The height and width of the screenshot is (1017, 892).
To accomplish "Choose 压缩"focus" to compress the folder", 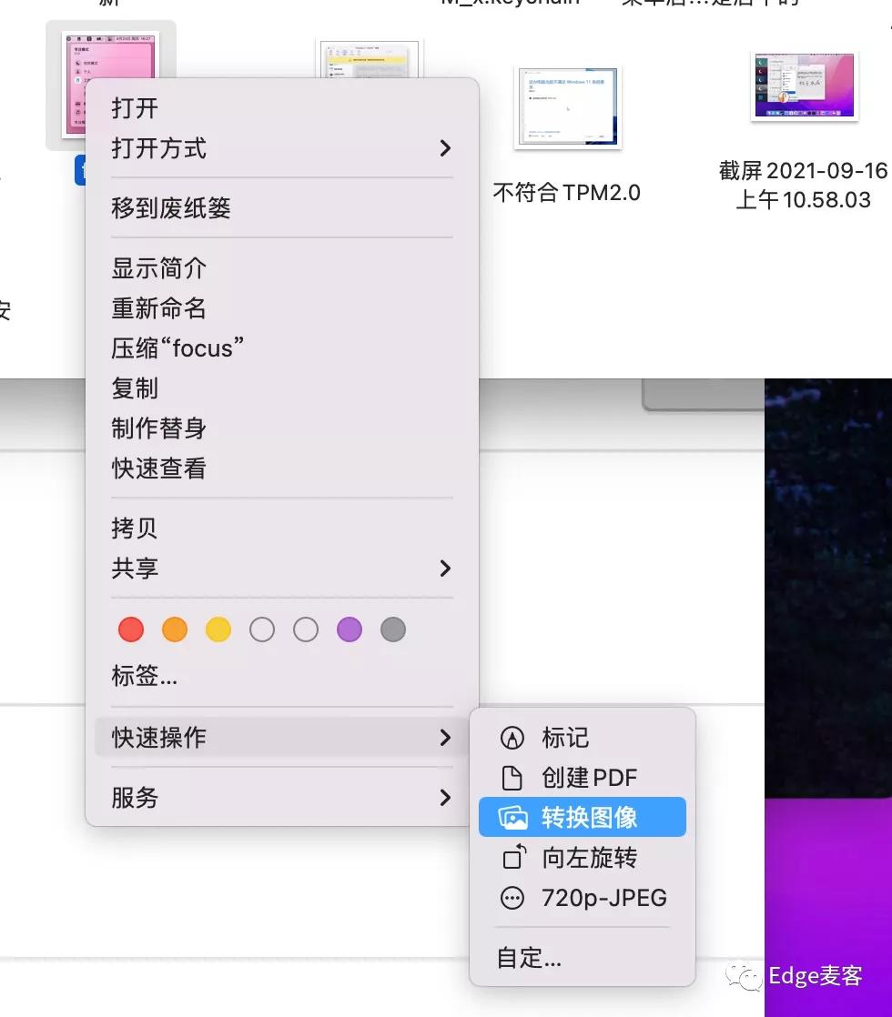I will point(177,347).
